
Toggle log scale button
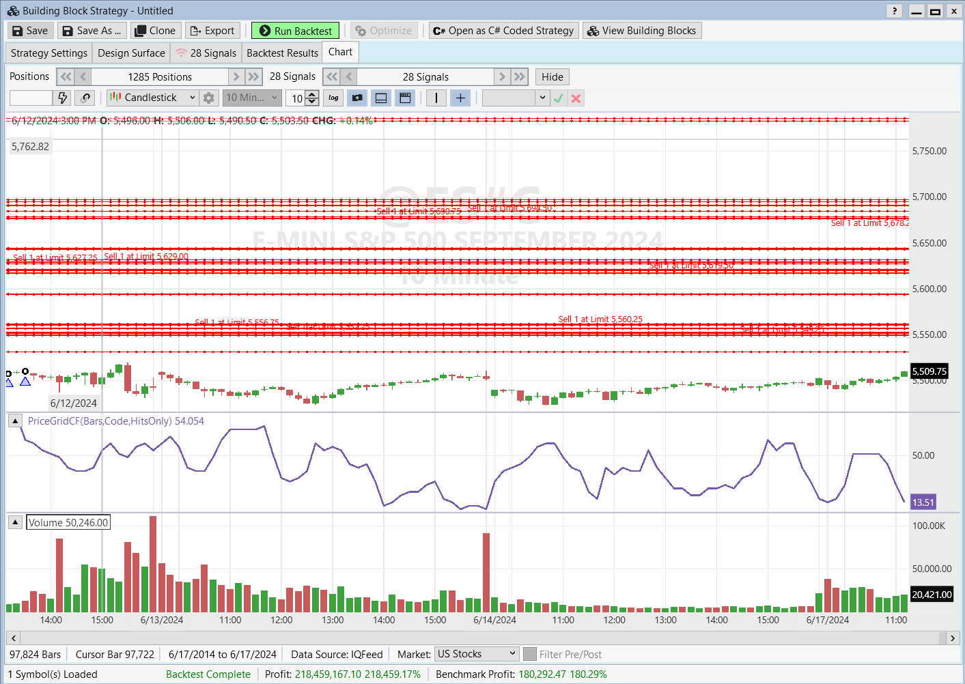tap(333, 98)
